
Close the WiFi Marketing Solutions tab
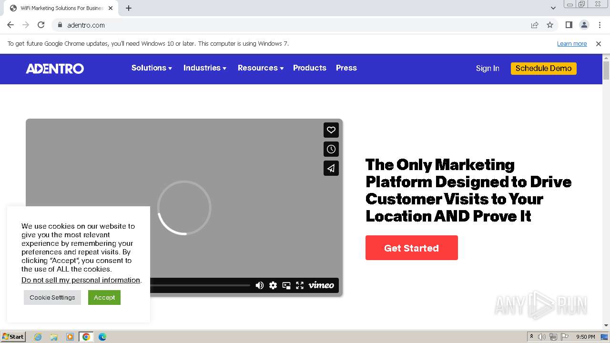point(111,8)
